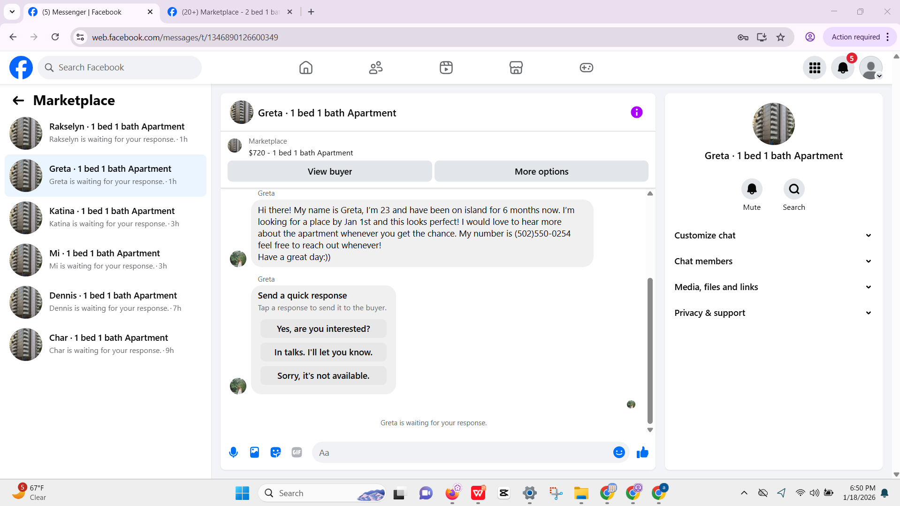Click the install app icon in address bar
Viewport: 900px width, 506px height.
(x=762, y=37)
